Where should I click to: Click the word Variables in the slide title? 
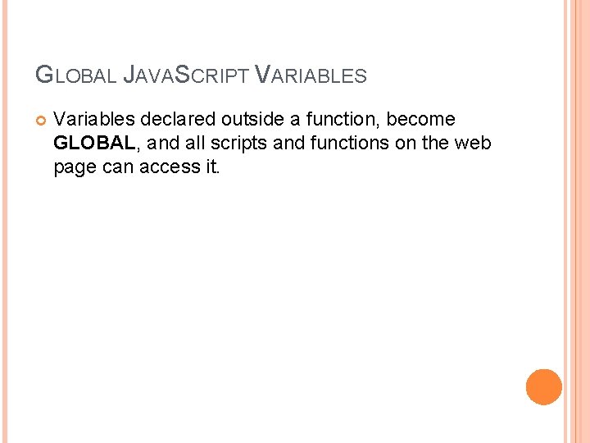[x=311, y=75]
